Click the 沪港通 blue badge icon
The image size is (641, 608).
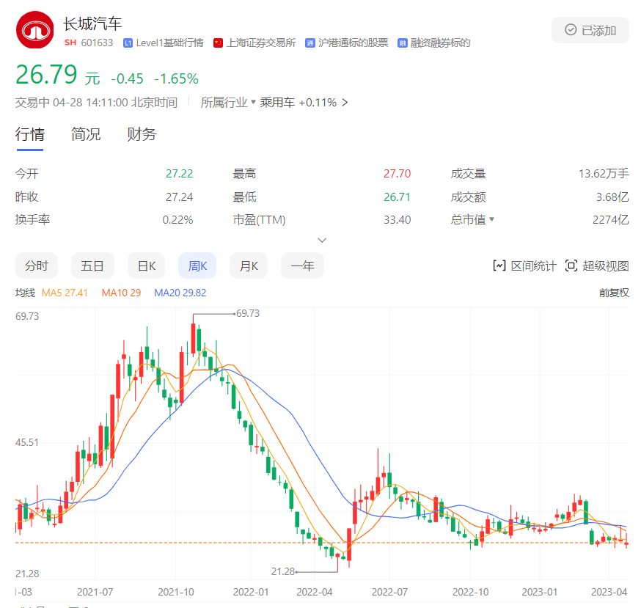(x=310, y=43)
